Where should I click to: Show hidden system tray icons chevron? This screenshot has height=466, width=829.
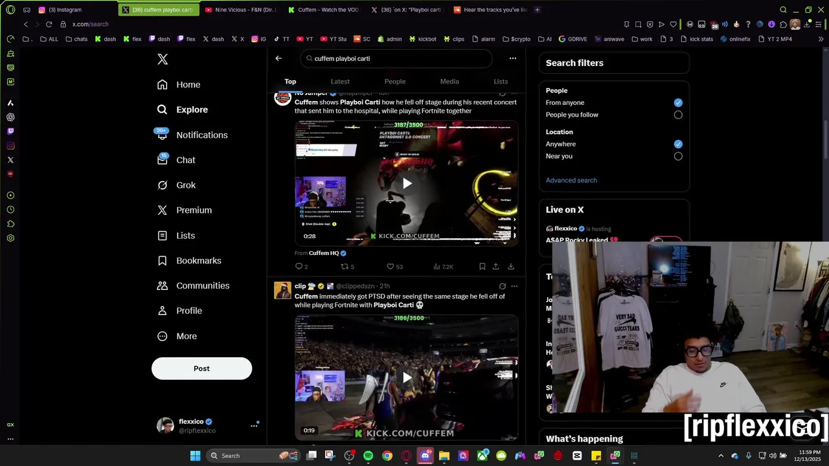(721, 456)
